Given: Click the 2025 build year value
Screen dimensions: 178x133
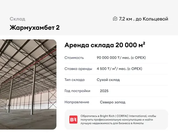Looking at the screenshot, I should point(104,91).
